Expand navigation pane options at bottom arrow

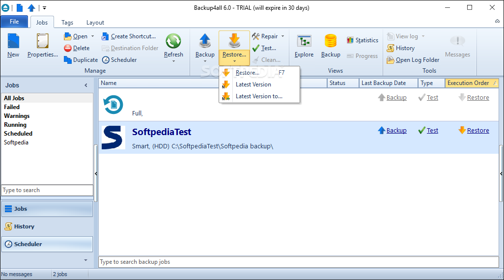(85, 260)
